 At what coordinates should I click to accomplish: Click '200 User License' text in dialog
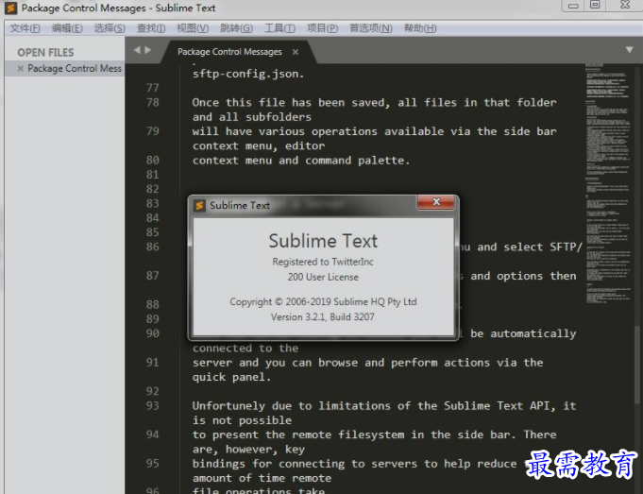pyautogui.click(x=323, y=277)
